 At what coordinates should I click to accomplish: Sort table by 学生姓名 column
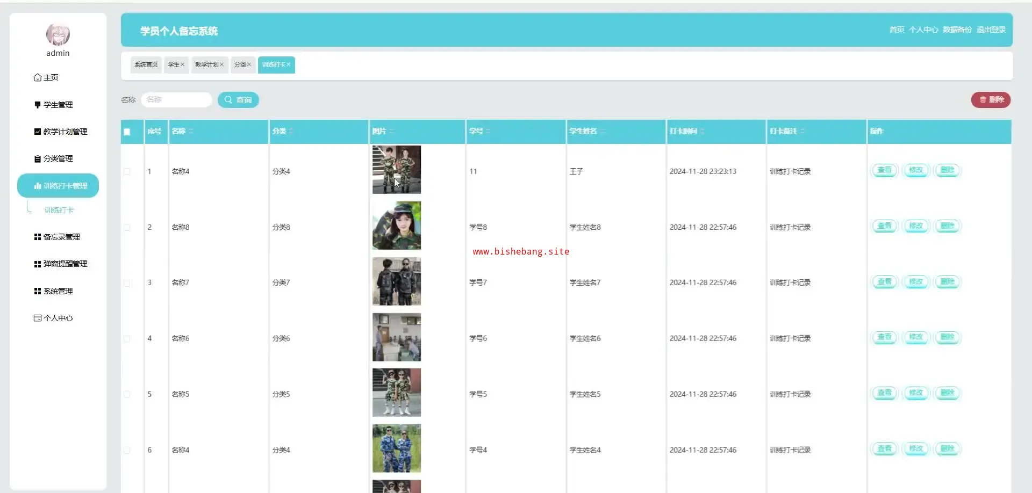(603, 131)
